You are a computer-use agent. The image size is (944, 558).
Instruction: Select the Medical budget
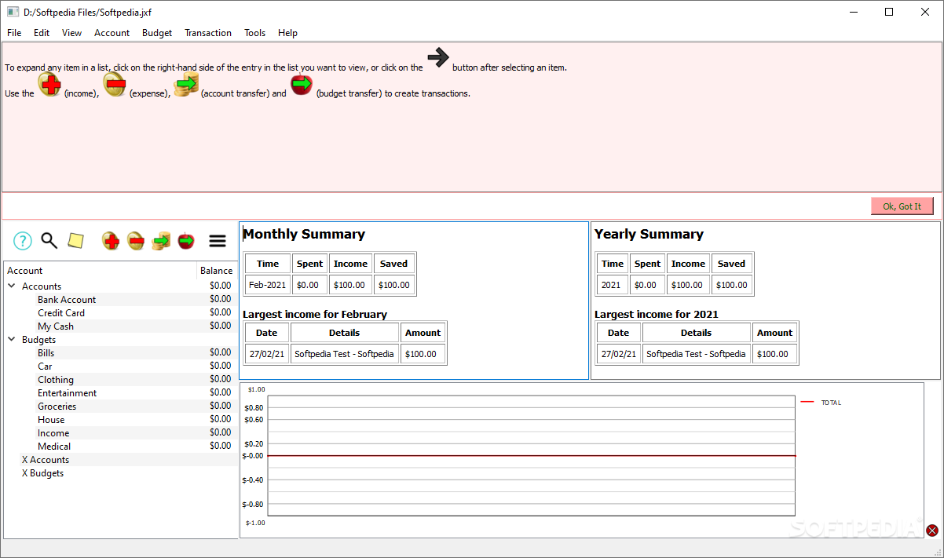pyautogui.click(x=54, y=447)
